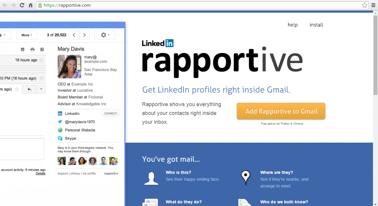Viewport: 378px width, 206px height.
Task: Click the LinkedIn CONNECT button
Action: click(110, 114)
